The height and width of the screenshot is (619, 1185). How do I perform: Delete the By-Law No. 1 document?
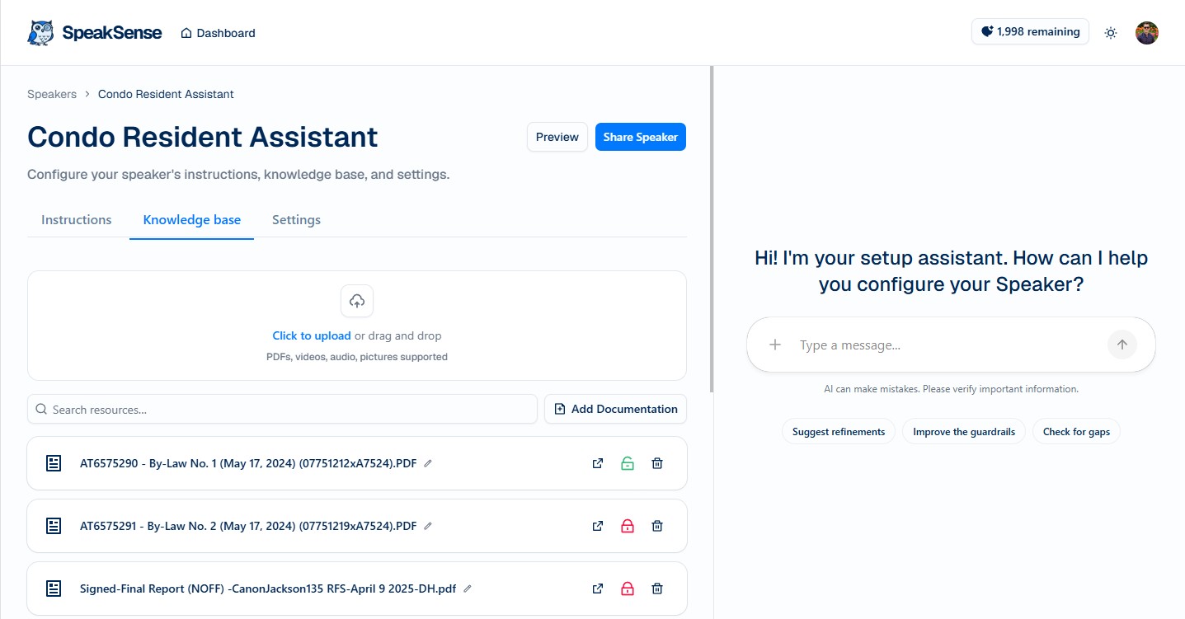[657, 463]
